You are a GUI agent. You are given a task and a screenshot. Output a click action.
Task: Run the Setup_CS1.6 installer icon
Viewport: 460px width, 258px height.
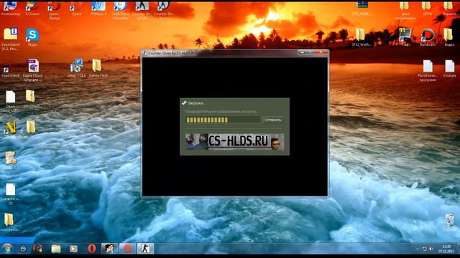click(x=76, y=68)
